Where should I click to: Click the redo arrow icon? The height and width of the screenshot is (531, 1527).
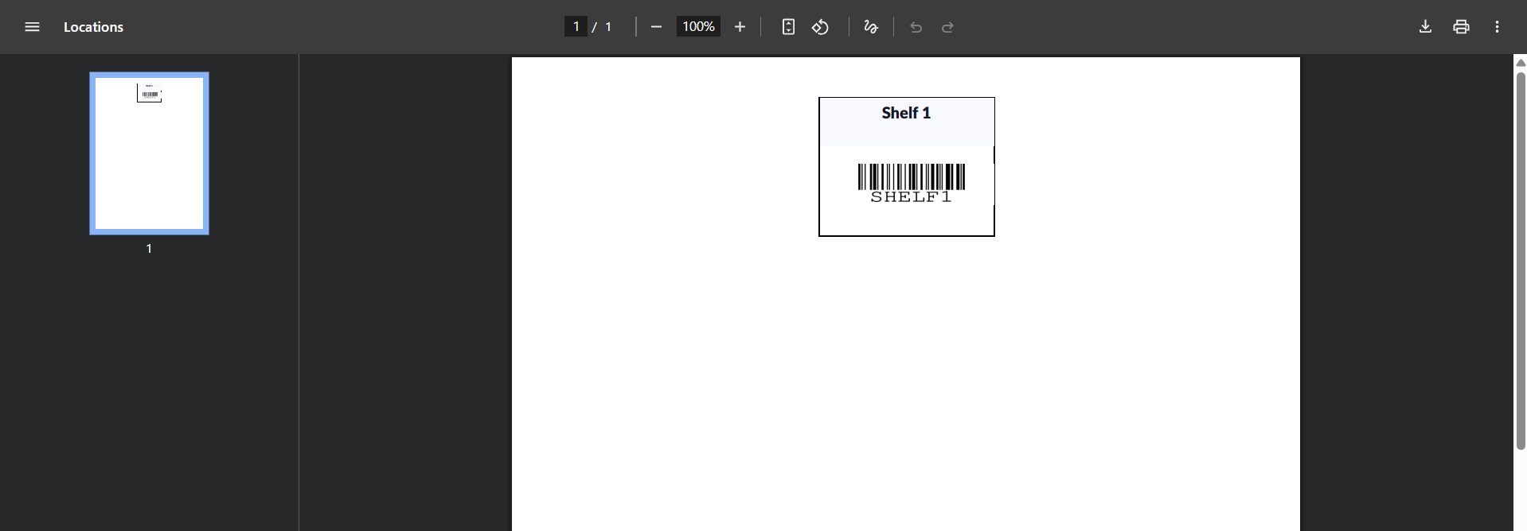tap(947, 27)
